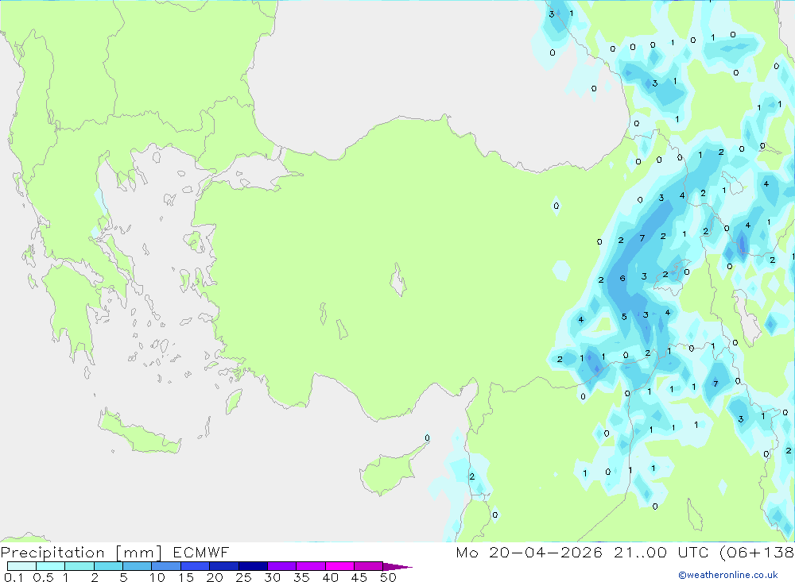Open the weatheronline.co.uk credit link
The image size is (795, 582).
coord(728,575)
